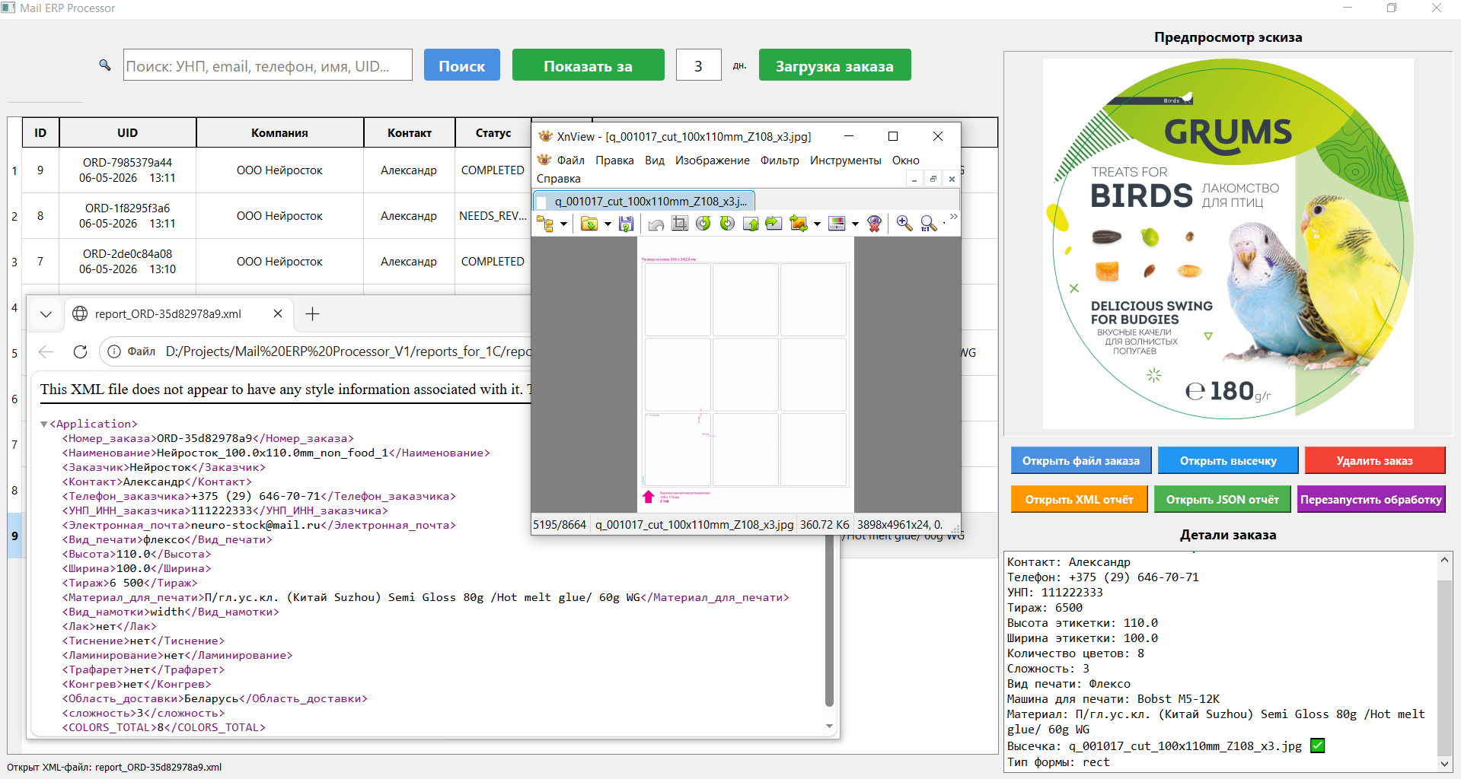This screenshot has width=1461, height=779.
Task: Click the XnView open-folder icon
Action: [x=589, y=224]
